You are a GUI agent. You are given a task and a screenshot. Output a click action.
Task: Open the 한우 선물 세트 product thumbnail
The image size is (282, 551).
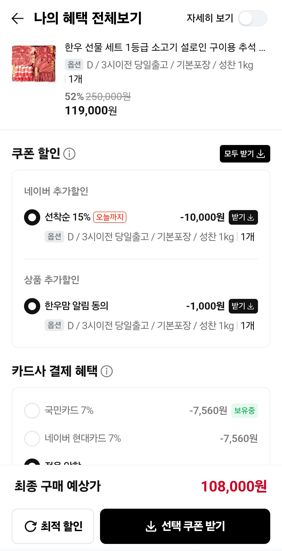point(34,63)
